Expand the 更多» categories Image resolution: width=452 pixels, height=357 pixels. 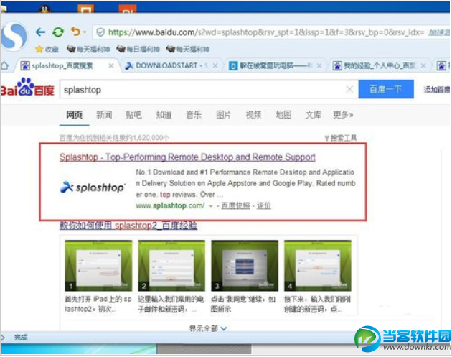(x=343, y=115)
